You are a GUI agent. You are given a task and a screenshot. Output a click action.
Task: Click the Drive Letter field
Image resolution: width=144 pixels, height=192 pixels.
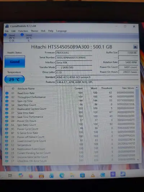[x=74, y=72]
